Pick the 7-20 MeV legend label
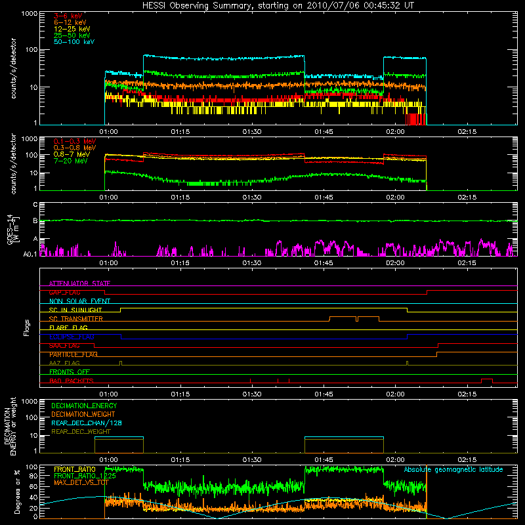The height and width of the screenshot is (525, 525). (x=71, y=161)
